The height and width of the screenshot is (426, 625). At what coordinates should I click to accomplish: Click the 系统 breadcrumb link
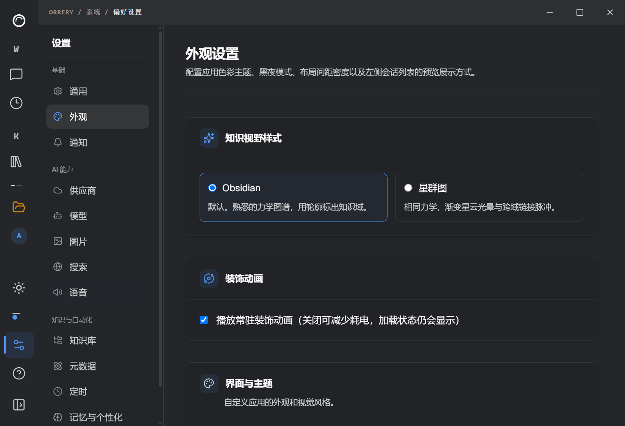93,12
